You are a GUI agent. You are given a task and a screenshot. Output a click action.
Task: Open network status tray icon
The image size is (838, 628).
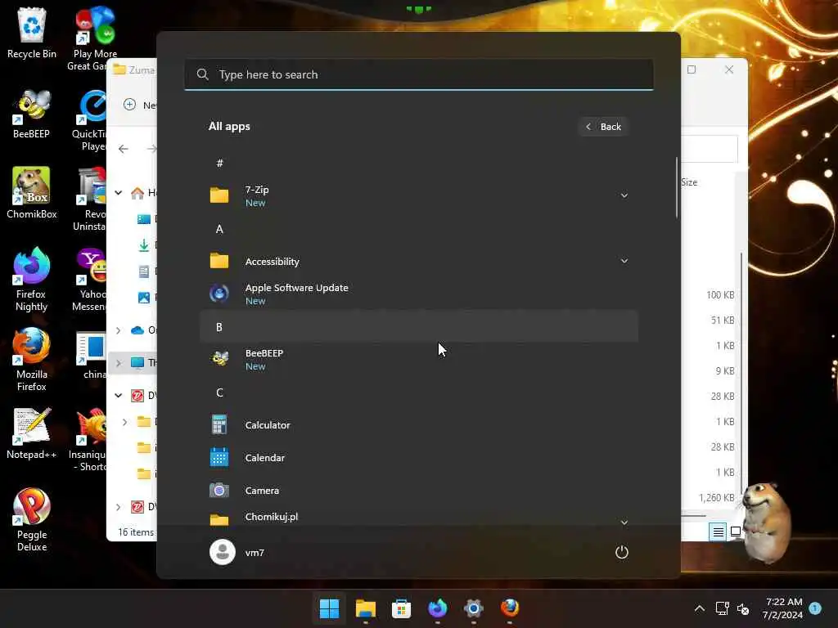coord(722,608)
